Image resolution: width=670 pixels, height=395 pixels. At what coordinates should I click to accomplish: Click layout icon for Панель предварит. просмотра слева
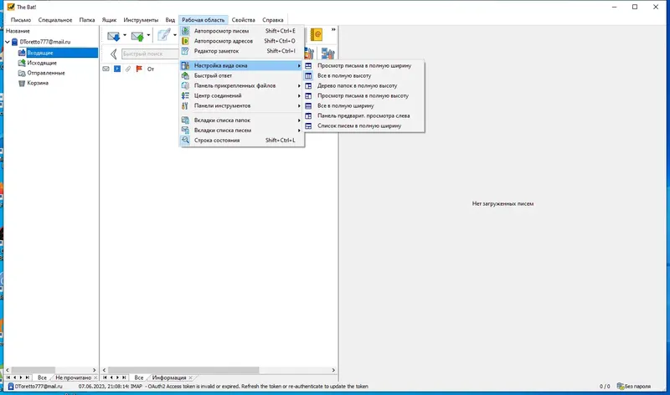tap(308, 115)
